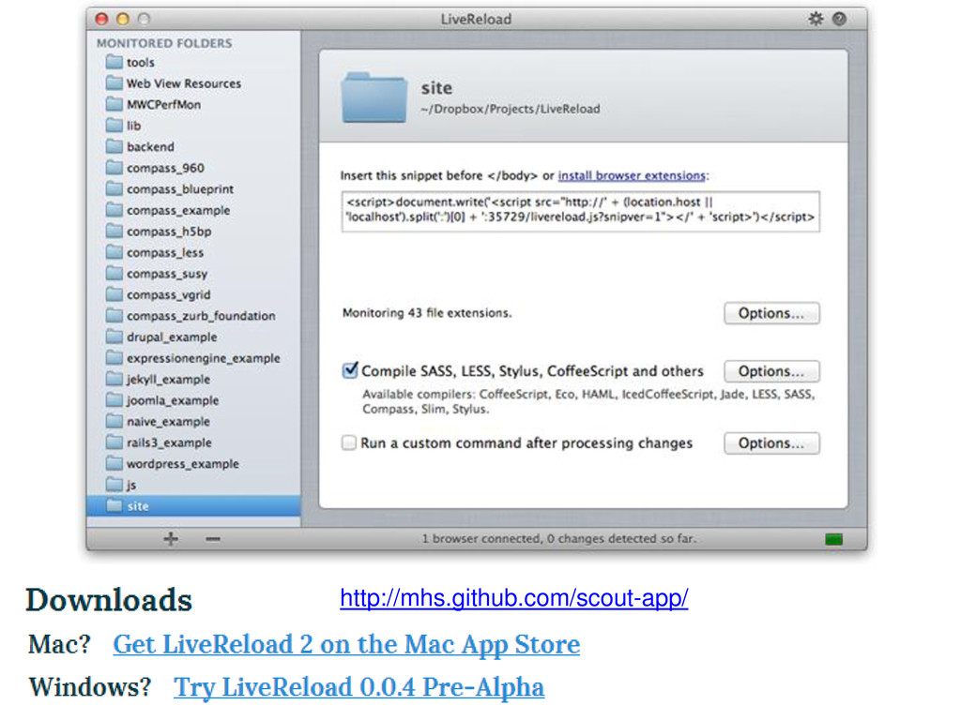Click the folder icon next to js
961x720 pixels.
pyautogui.click(x=114, y=485)
